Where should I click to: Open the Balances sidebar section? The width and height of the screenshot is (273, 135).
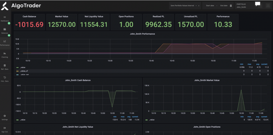click(x=5, y=31)
